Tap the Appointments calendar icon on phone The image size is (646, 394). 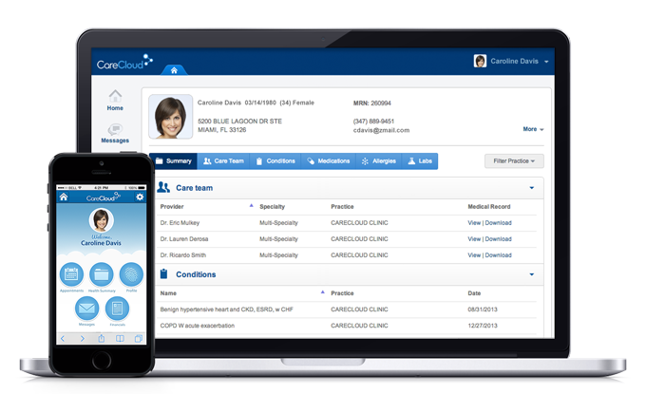click(x=71, y=274)
